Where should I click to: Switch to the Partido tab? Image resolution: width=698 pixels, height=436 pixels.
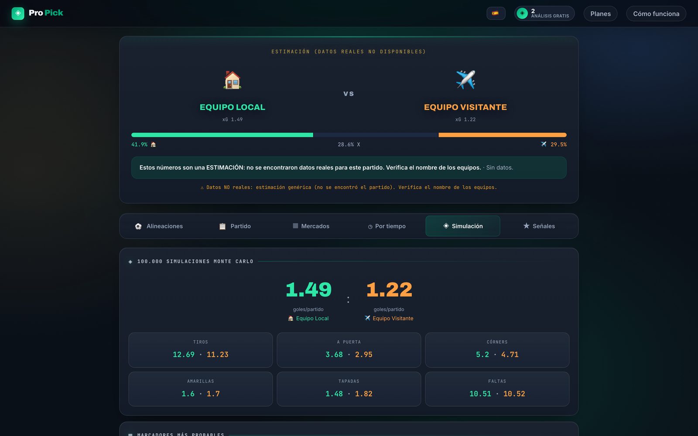tap(235, 226)
